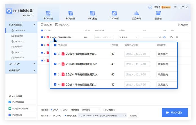The image size is (196, 125).
Task: Click the 开通会员 membership badge
Action: pos(166,7)
